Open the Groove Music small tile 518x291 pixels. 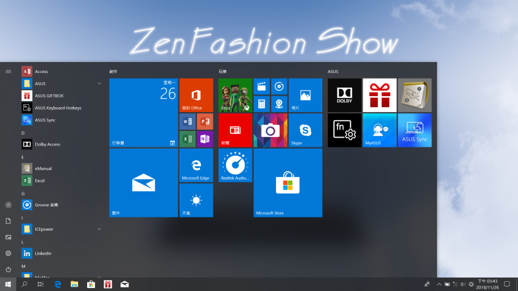click(279, 86)
